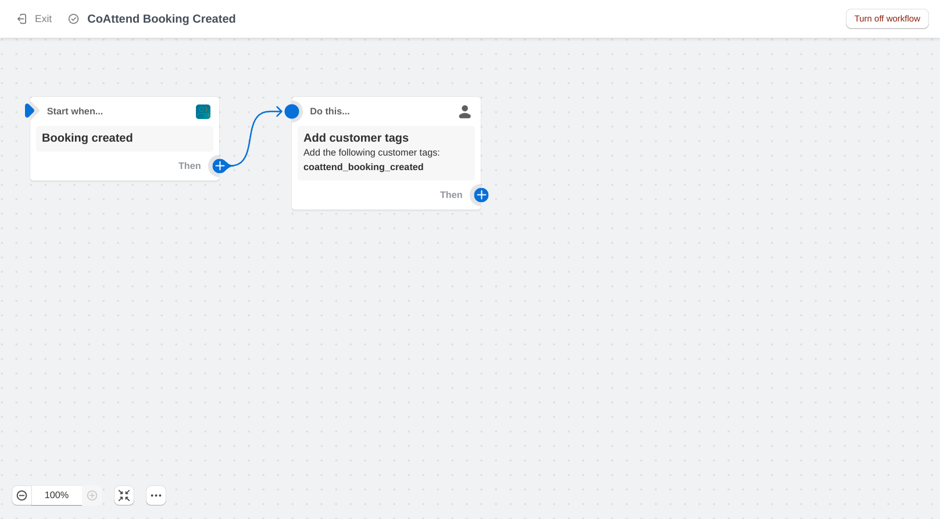
Task: Add a step after Add customer tags
Action: (x=481, y=195)
